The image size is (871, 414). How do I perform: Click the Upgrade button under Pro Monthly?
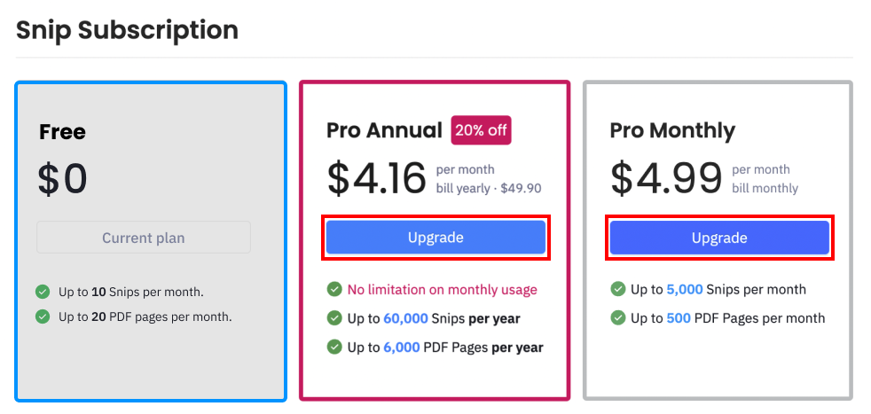[x=719, y=238]
